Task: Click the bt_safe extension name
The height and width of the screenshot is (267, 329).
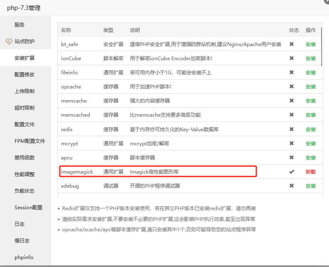Action: point(69,44)
